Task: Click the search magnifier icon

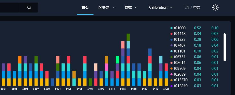Action: pyautogui.click(x=29, y=7)
